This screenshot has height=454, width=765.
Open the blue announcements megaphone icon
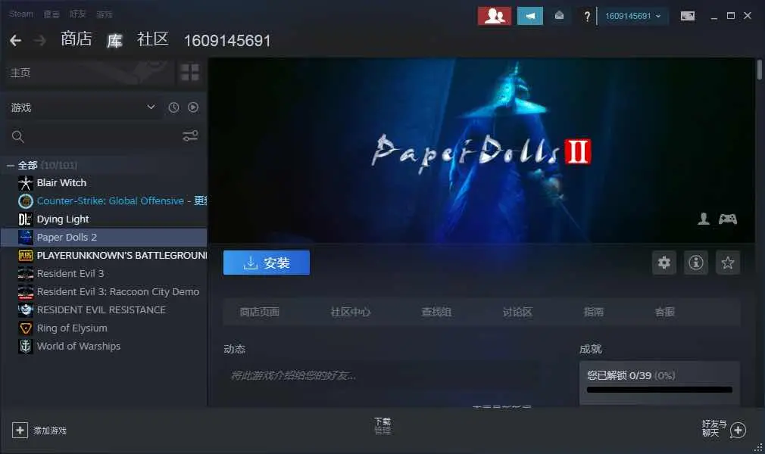tap(530, 16)
